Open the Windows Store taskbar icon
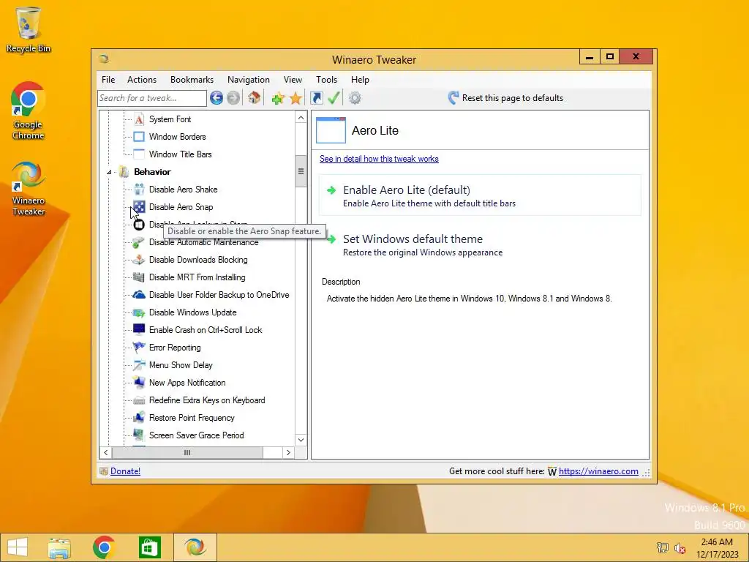The height and width of the screenshot is (562, 749). 149,547
